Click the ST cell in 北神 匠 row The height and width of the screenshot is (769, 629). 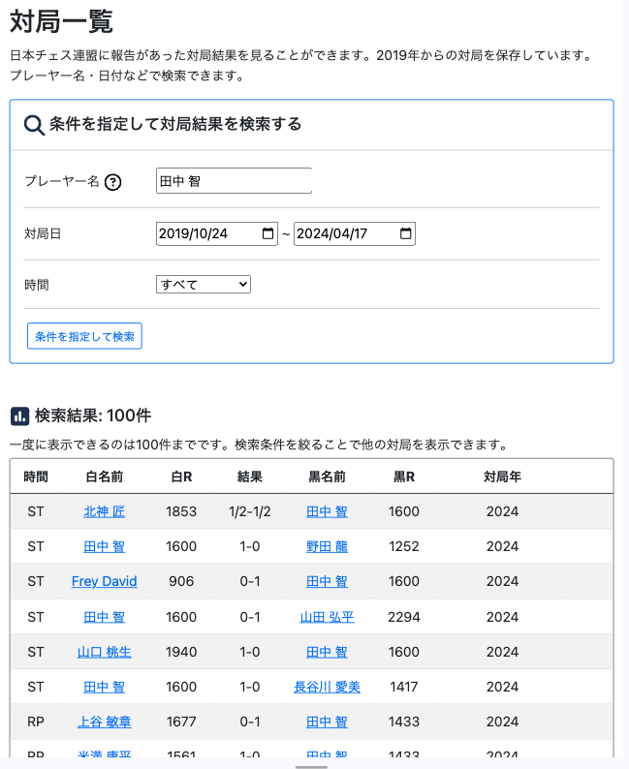coord(36,511)
